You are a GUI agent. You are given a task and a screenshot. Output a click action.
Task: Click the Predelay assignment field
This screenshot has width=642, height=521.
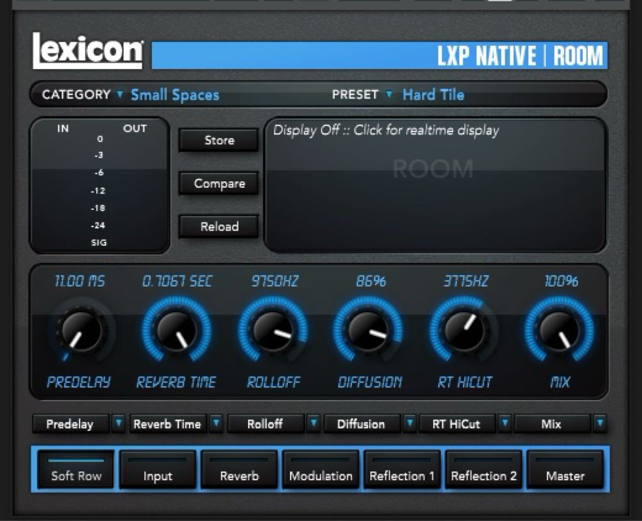tap(71, 424)
